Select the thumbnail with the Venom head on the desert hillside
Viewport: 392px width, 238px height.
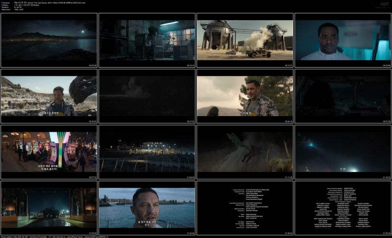tap(49, 96)
